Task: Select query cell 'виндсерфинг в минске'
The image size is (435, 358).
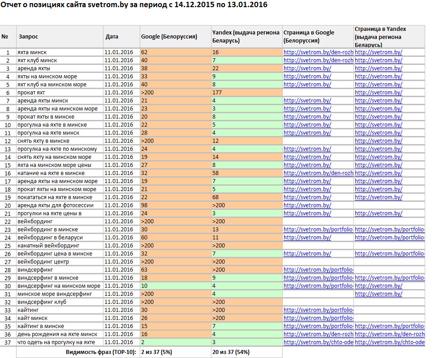Action: click(60, 277)
